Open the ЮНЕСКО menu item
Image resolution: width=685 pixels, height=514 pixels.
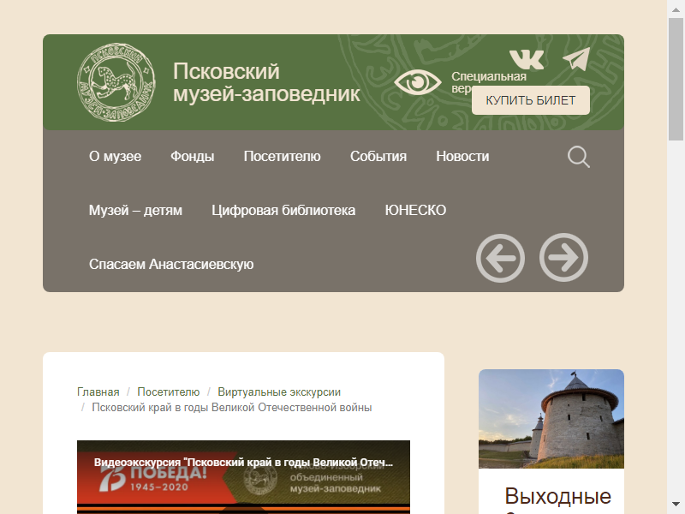tap(415, 210)
